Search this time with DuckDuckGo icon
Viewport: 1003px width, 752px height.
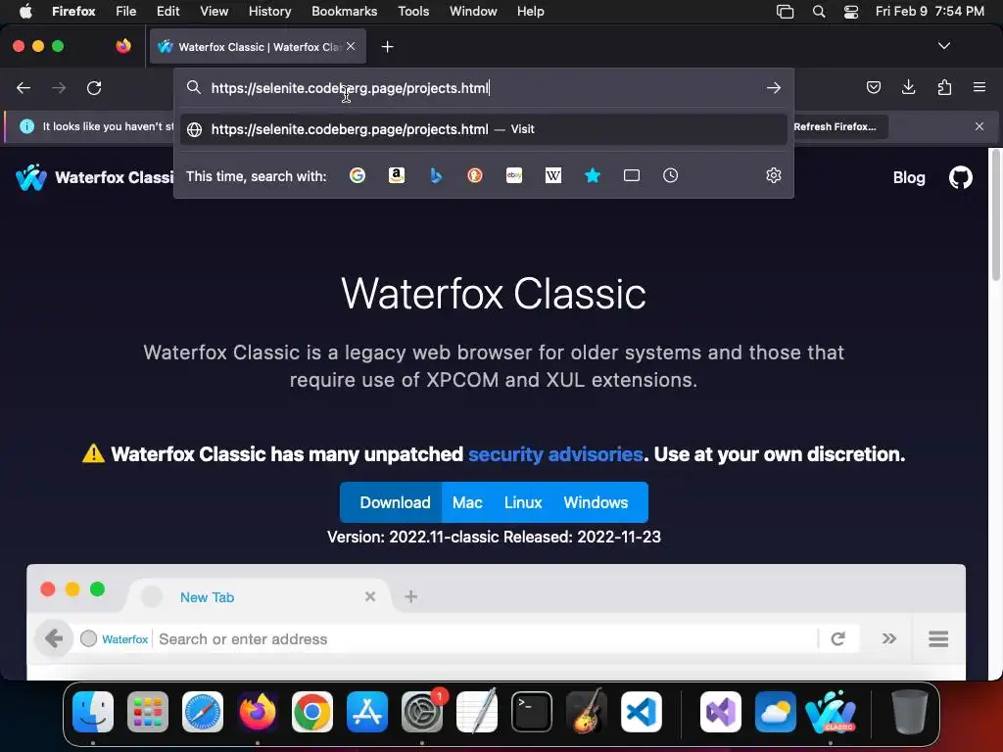(x=475, y=175)
